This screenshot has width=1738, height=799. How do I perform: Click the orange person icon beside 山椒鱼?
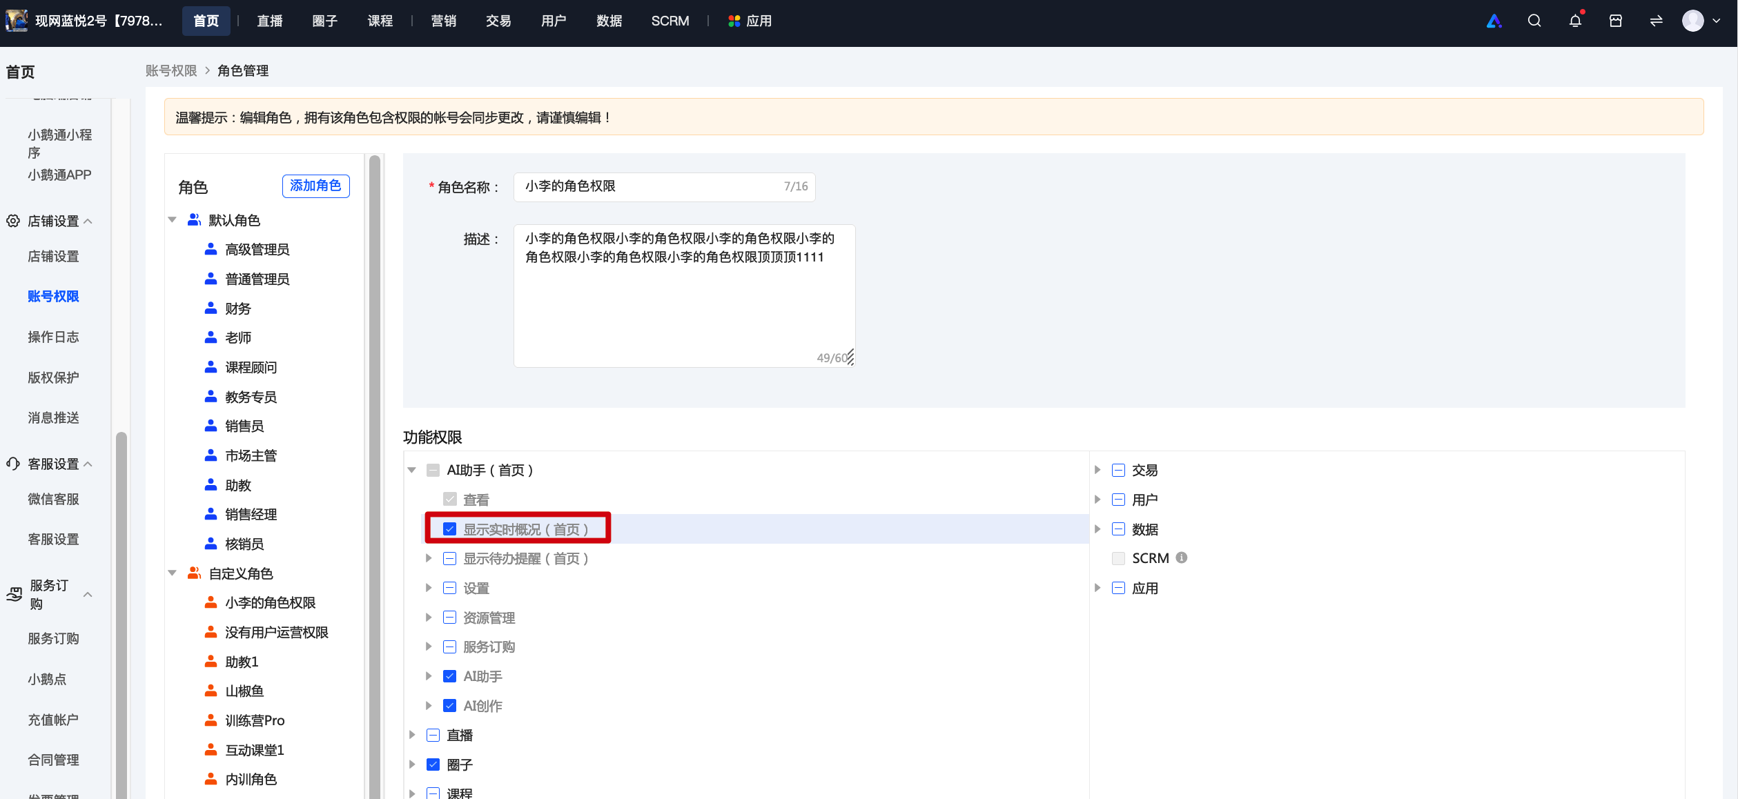211,691
